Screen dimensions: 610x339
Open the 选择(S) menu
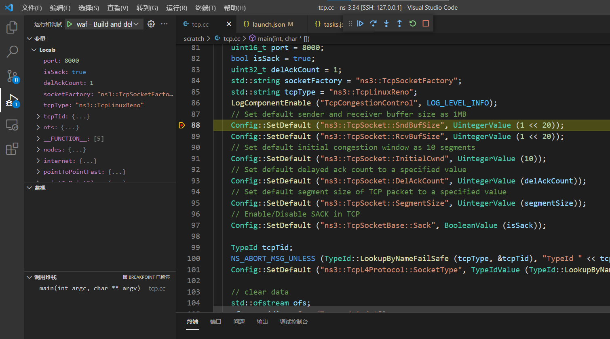click(89, 8)
